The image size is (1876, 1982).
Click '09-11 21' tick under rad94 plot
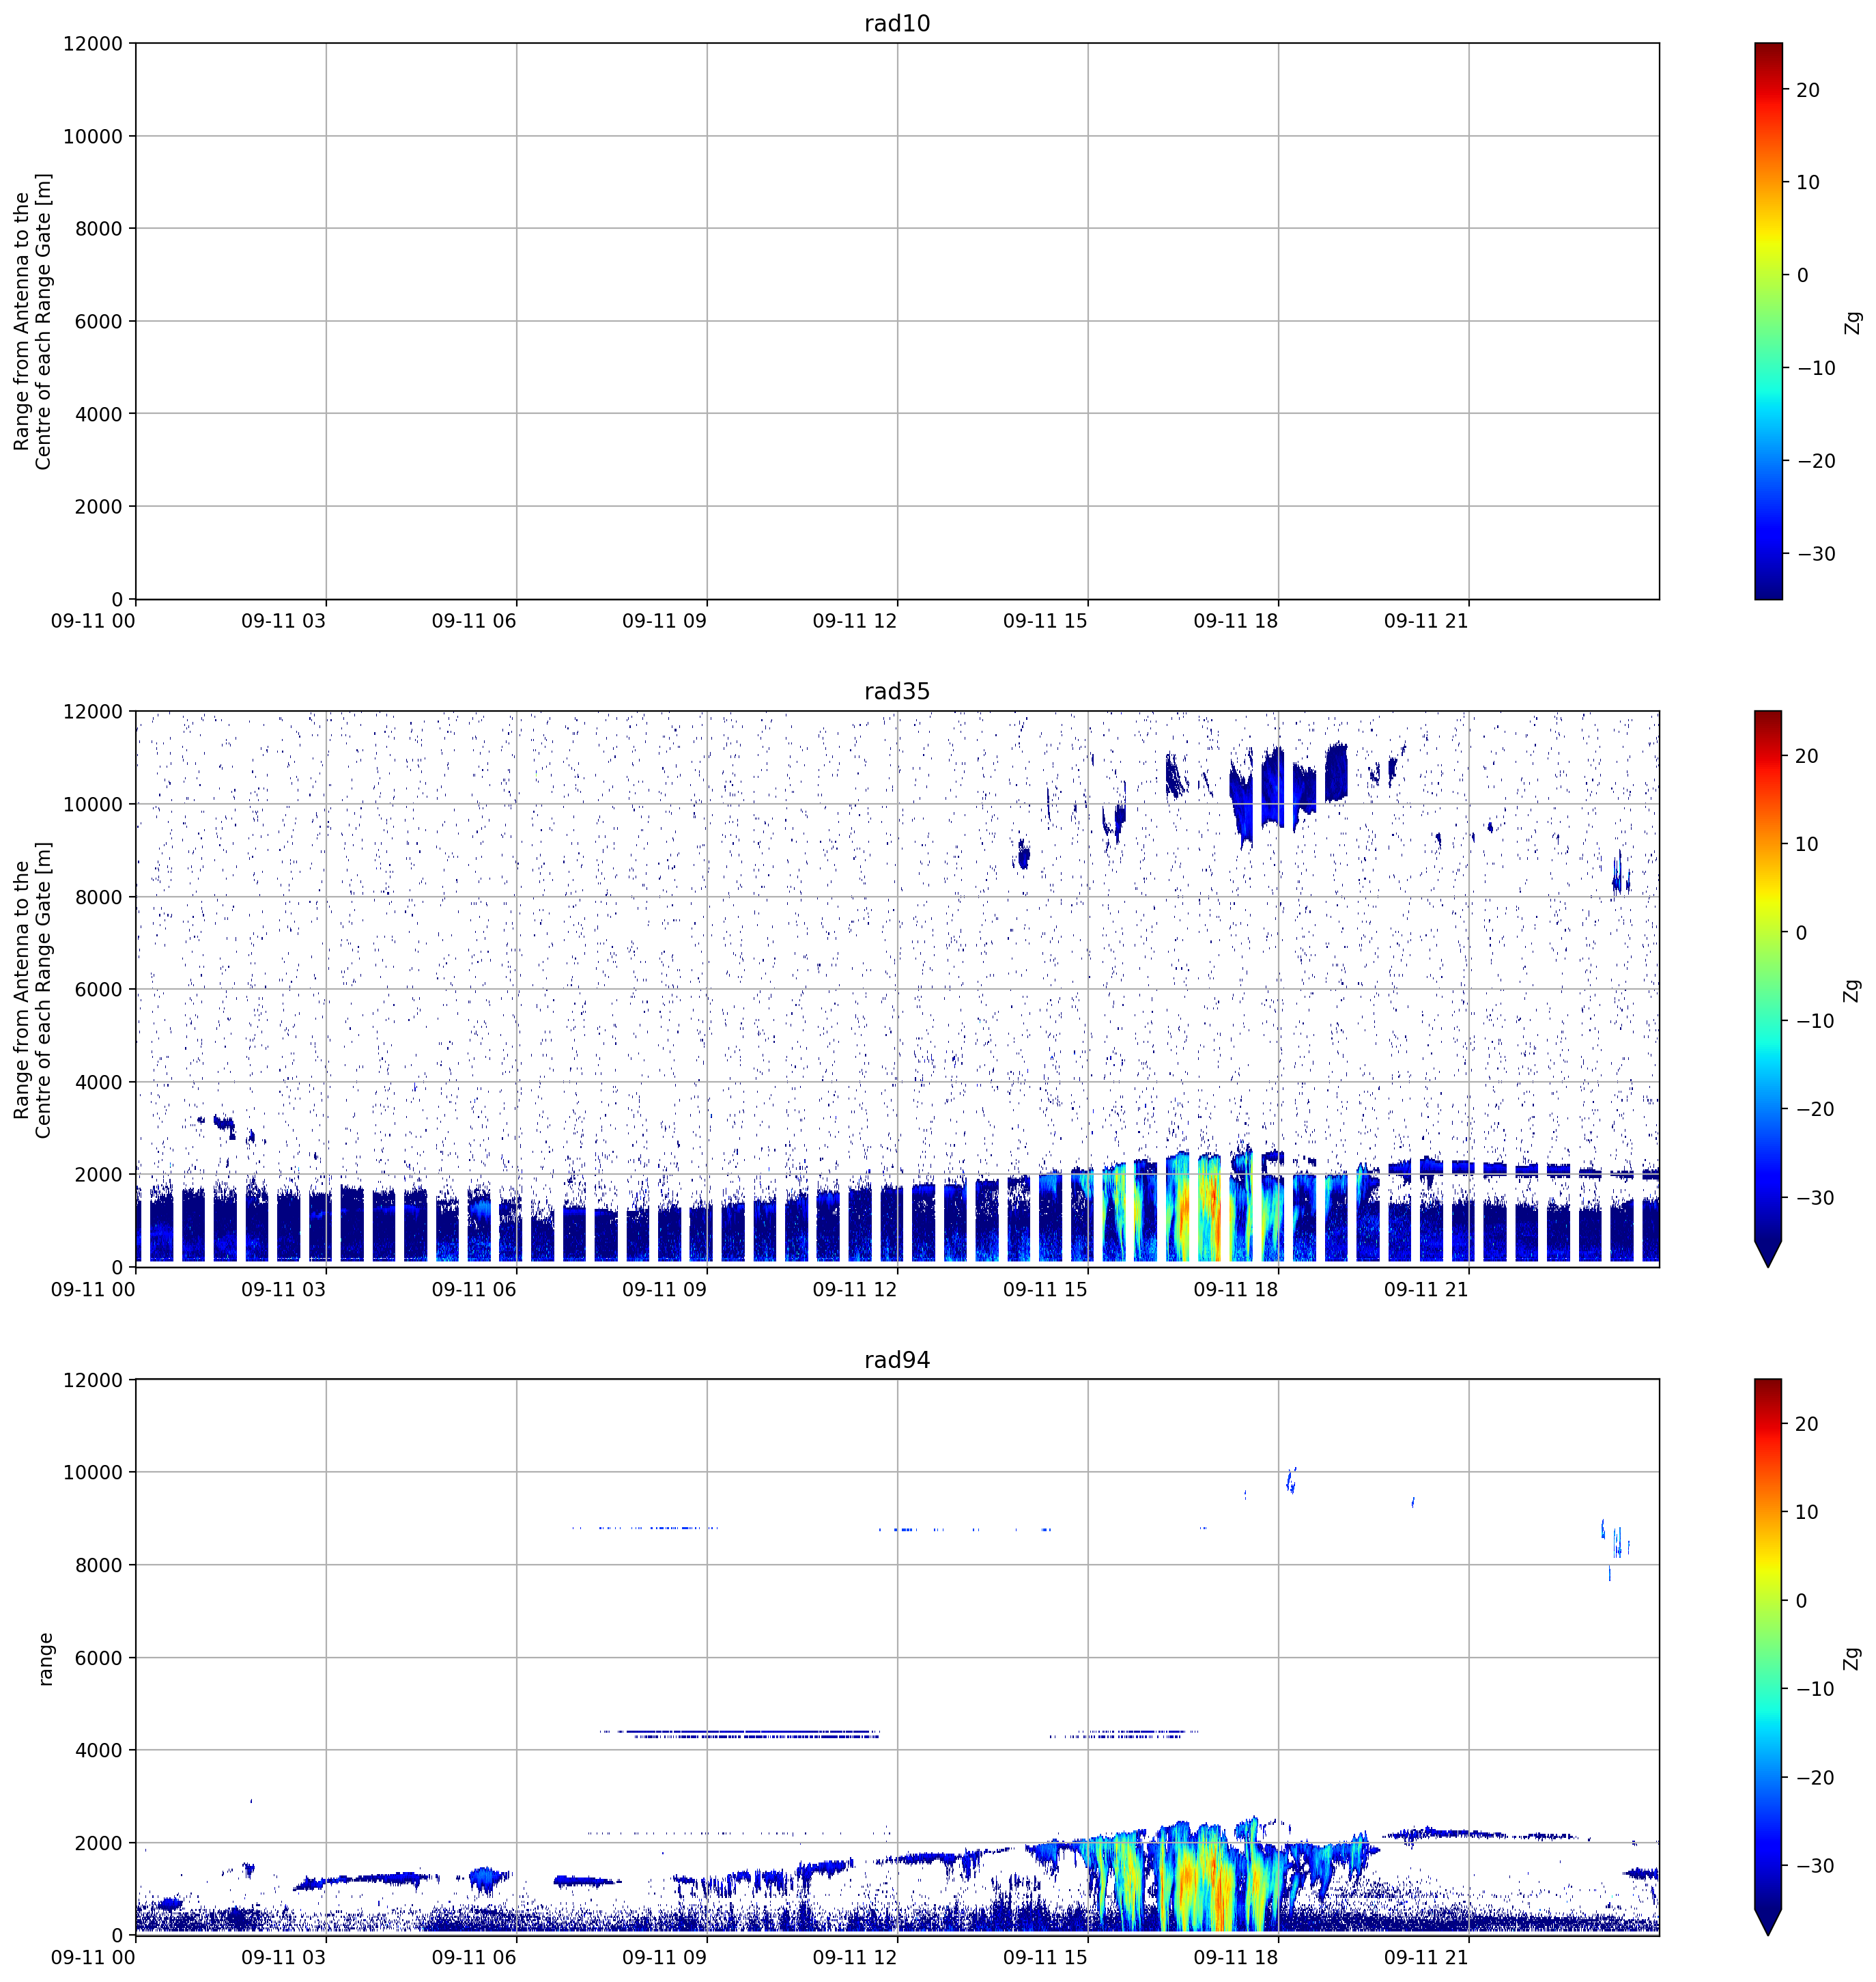[1426, 1958]
